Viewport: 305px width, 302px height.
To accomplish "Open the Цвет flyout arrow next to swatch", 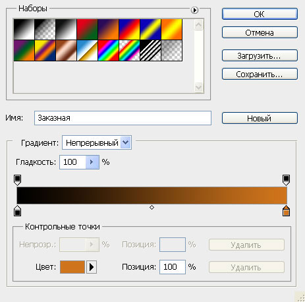I will 92,267.
